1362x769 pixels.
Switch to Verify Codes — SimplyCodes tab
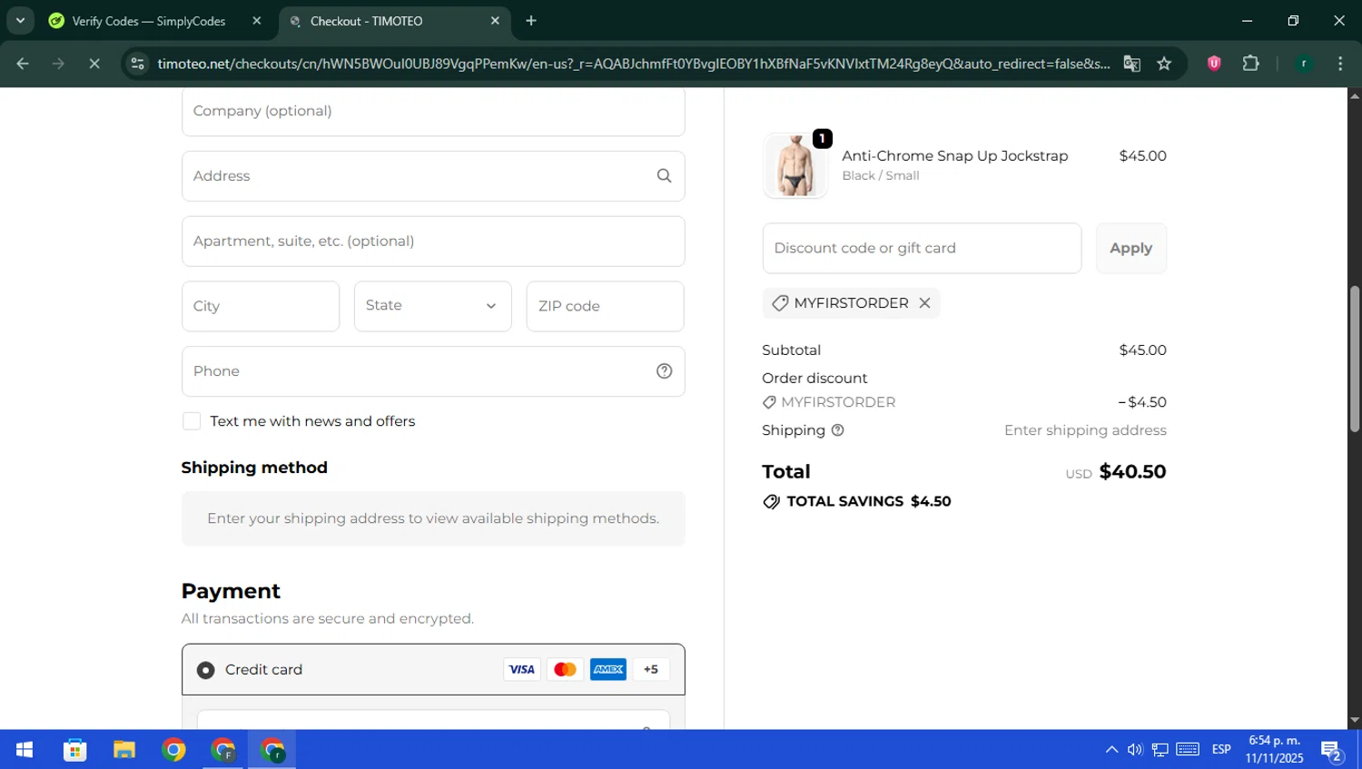pos(149,21)
